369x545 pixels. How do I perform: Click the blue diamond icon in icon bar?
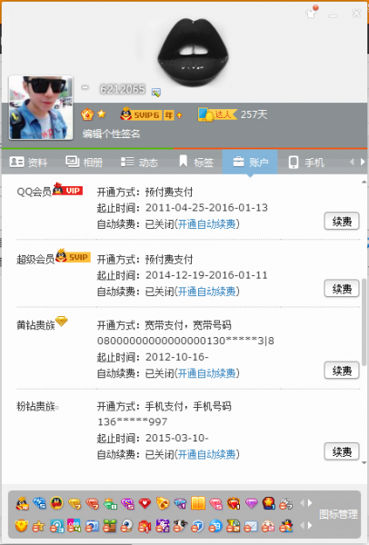[39, 503]
